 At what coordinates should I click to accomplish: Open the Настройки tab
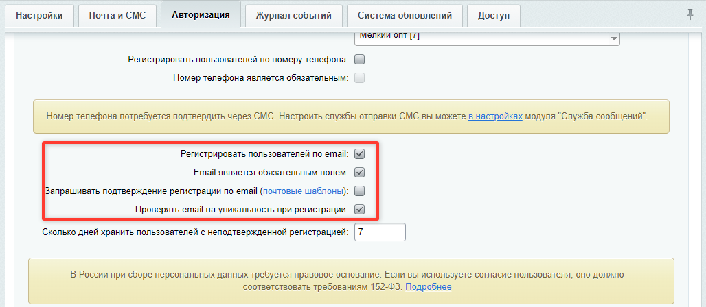click(39, 16)
